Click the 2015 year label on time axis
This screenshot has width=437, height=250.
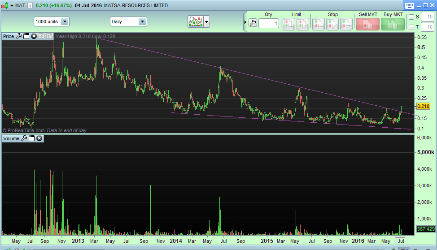coord(267,241)
